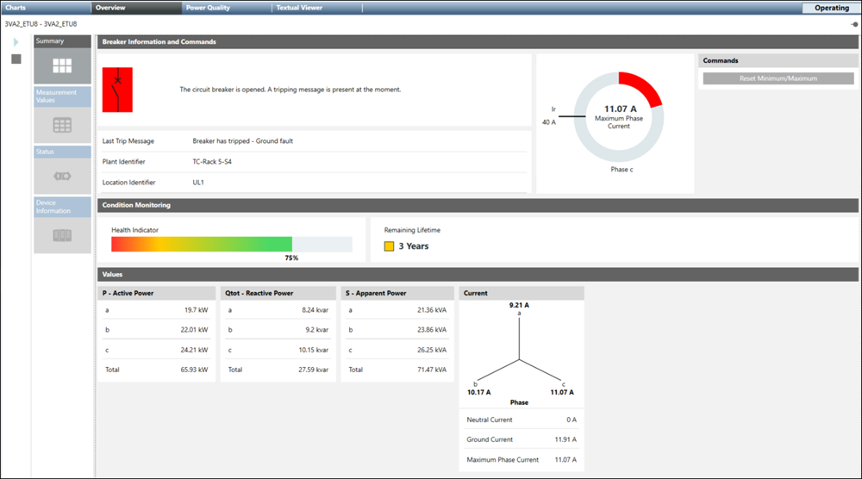This screenshot has width=862, height=479.
Task: Click the yellow Remaining Lifetime indicator square
Action: (x=389, y=246)
